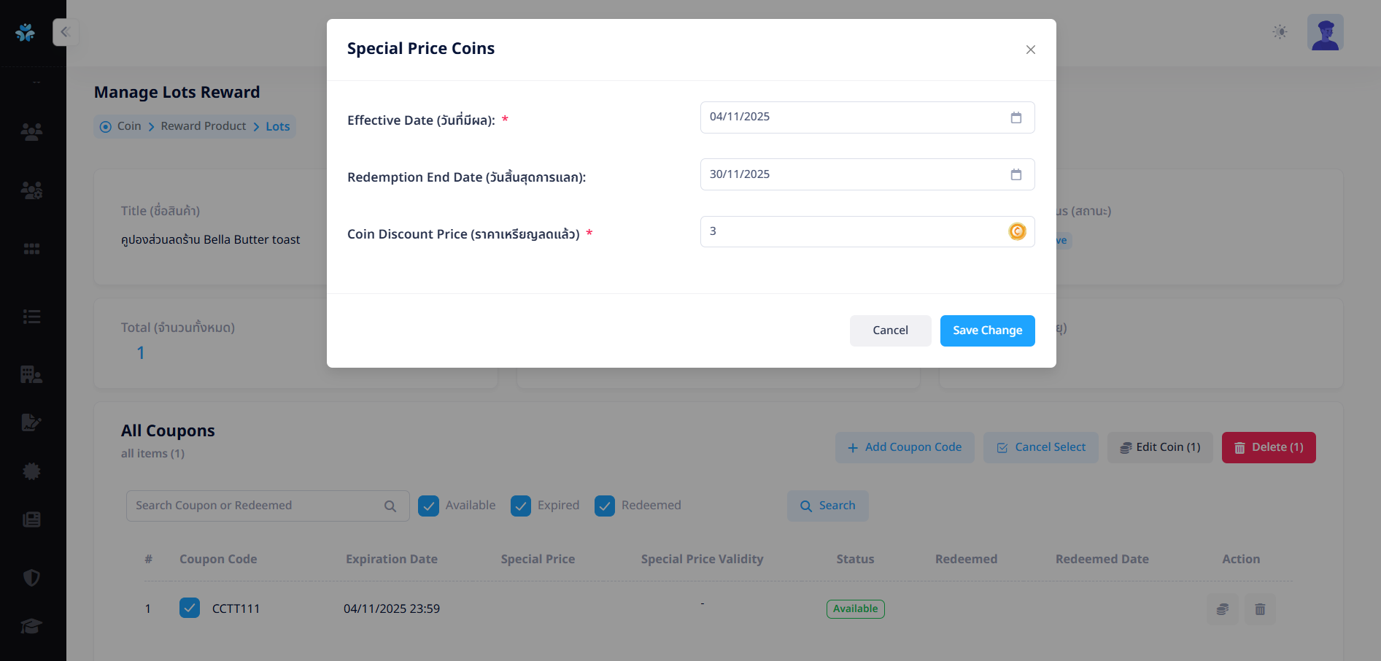Open the user profile avatar

pyautogui.click(x=1325, y=32)
